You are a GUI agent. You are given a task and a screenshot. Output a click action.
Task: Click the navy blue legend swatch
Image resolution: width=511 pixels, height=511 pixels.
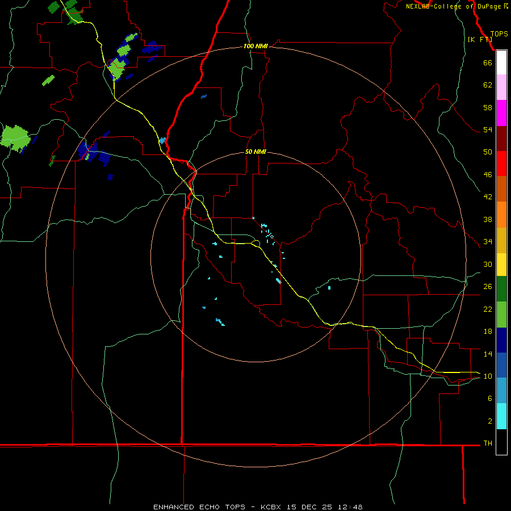[x=501, y=340]
